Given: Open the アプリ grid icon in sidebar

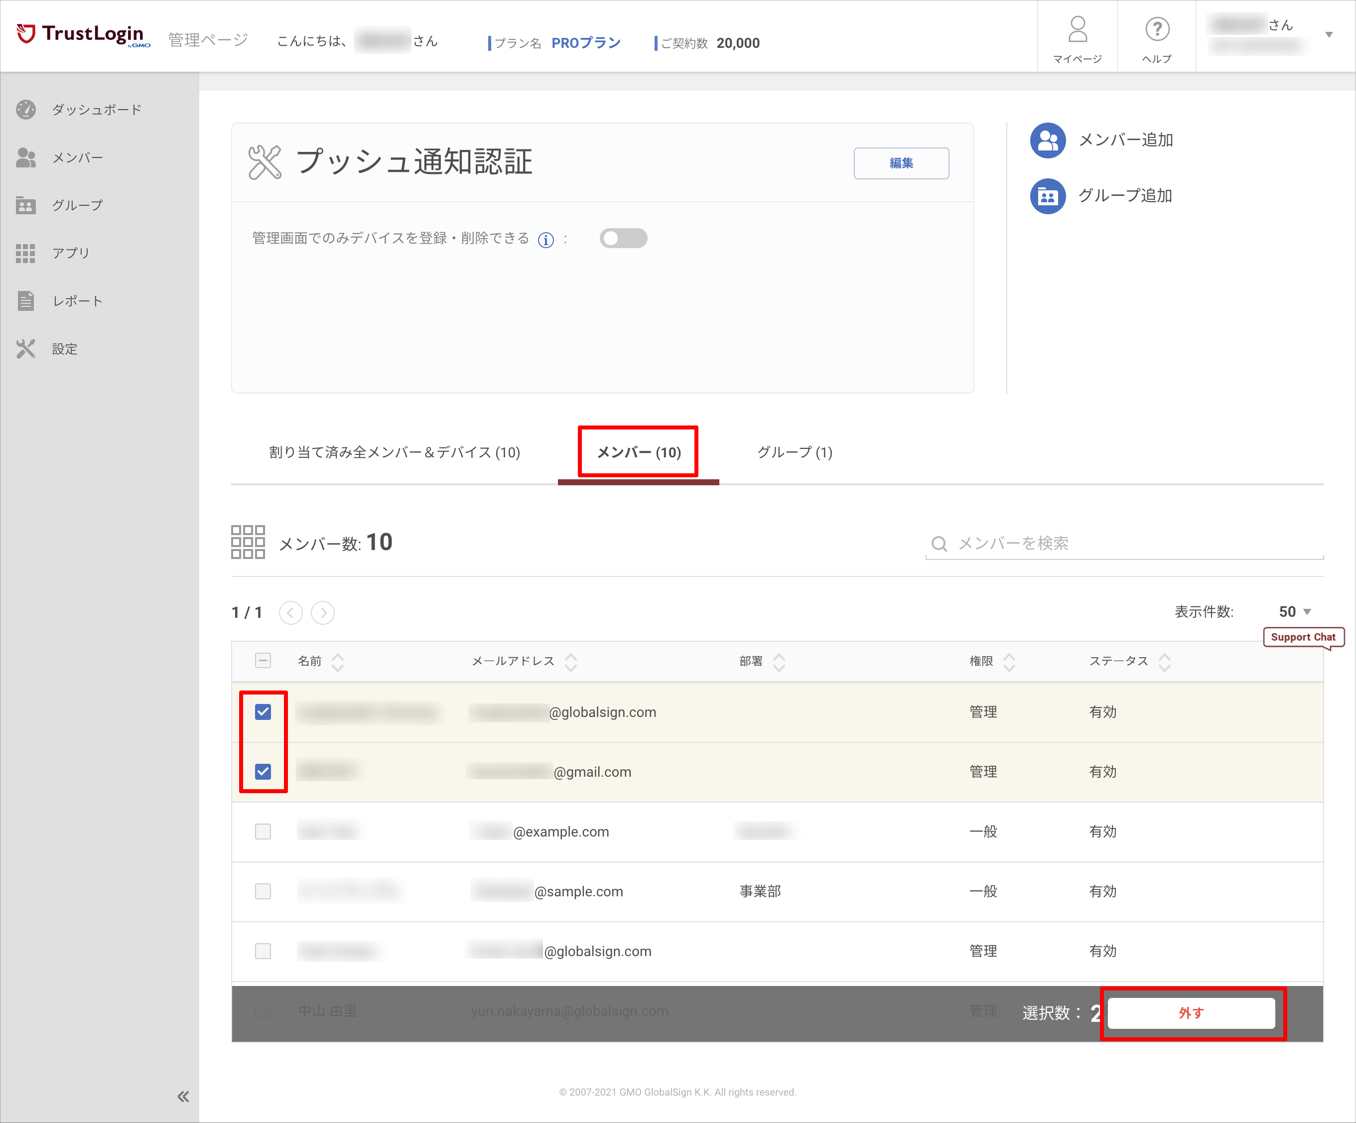Looking at the screenshot, I should [x=26, y=253].
